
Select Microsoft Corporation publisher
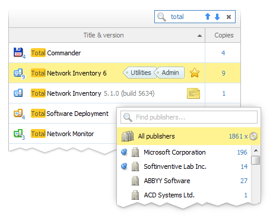tap(174, 152)
